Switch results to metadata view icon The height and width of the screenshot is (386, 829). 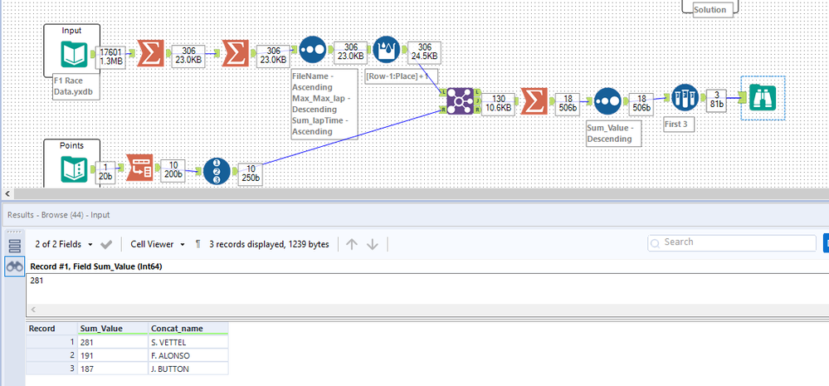[15, 247]
